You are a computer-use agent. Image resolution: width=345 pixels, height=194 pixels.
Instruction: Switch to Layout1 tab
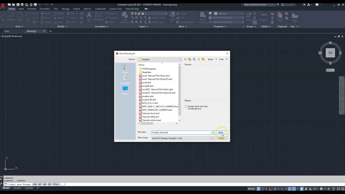(17, 188)
